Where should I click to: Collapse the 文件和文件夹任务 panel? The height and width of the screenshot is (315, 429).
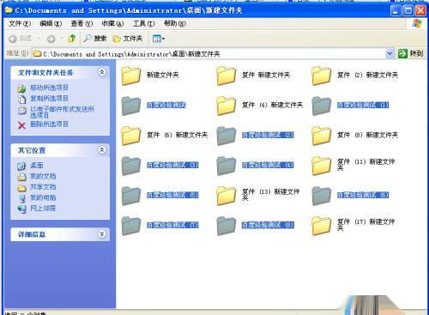(101, 72)
